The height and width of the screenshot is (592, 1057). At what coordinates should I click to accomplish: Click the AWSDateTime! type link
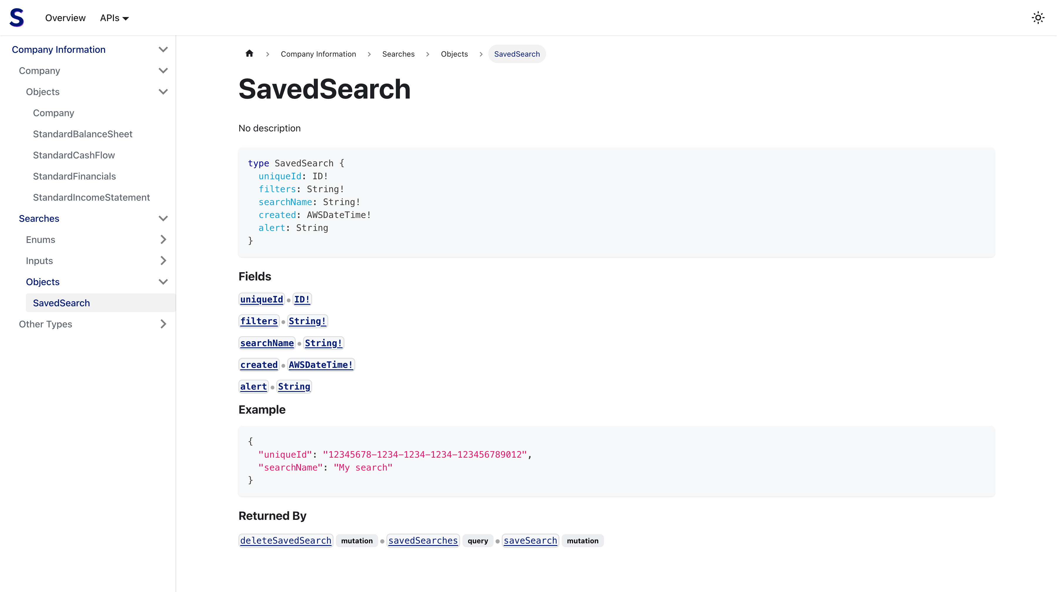pyautogui.click(x=320, y=364)
